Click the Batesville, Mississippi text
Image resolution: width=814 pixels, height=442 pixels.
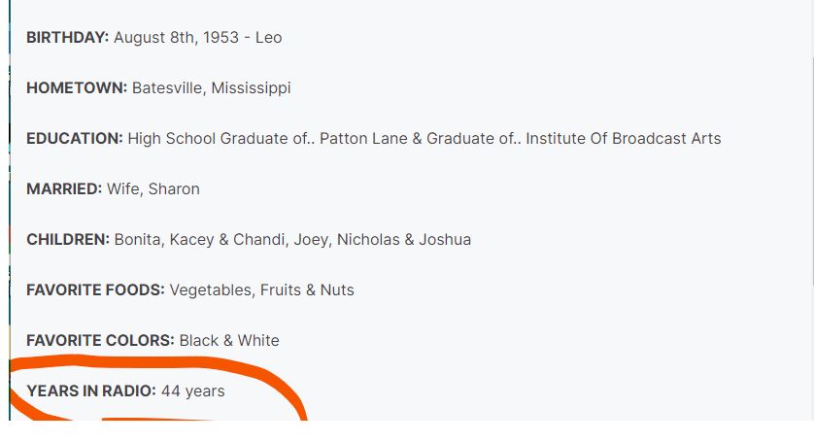pos(211,88)
